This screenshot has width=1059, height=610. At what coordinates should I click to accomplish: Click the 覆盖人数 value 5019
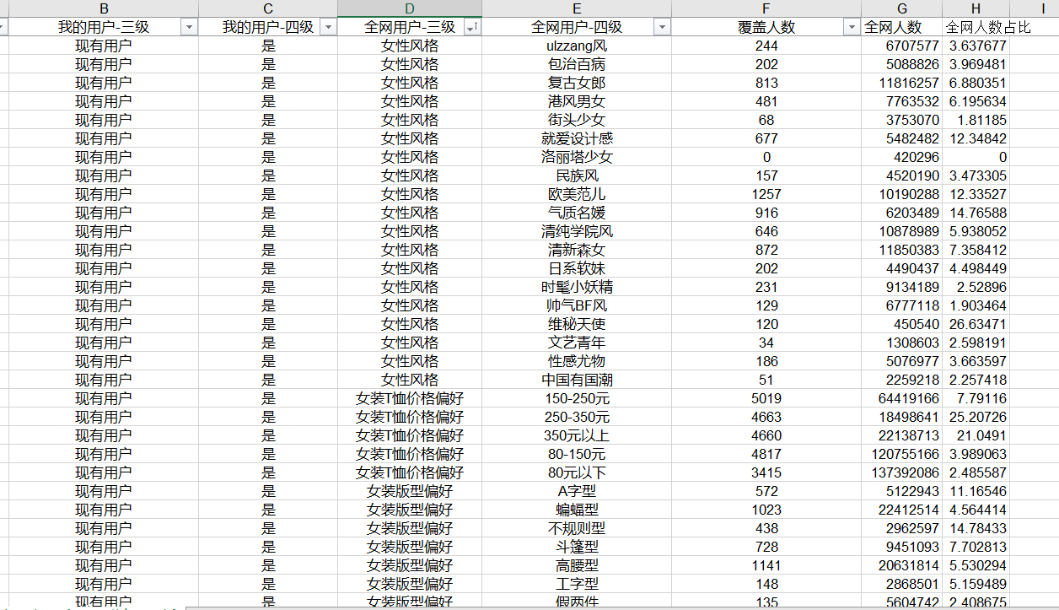point(766,398)
